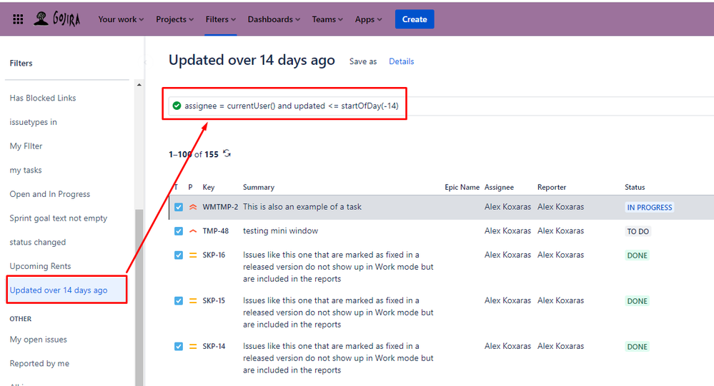The height and width of the screenshot is (386, 714).
Task: Open issue key WMTMP-2
Action: (x=220, y=207)
